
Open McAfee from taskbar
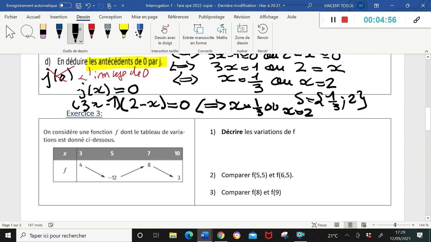[x=268, y=236]
